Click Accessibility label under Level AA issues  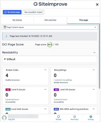point(59,102)
